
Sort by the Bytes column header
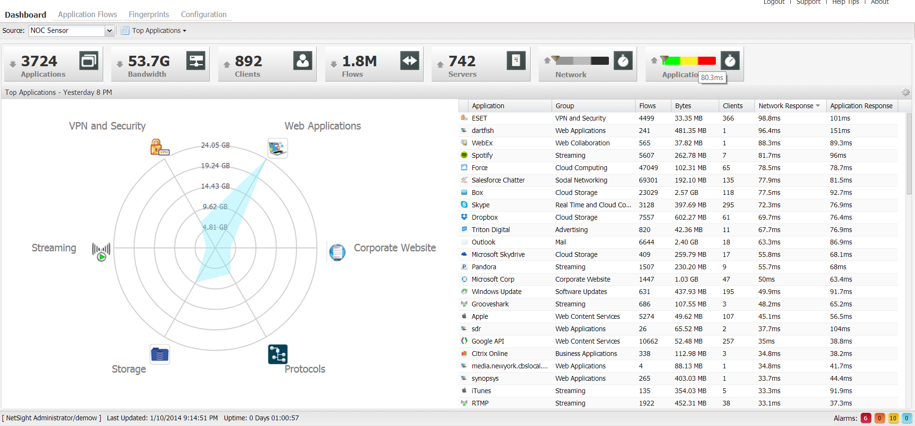(695, 106)
